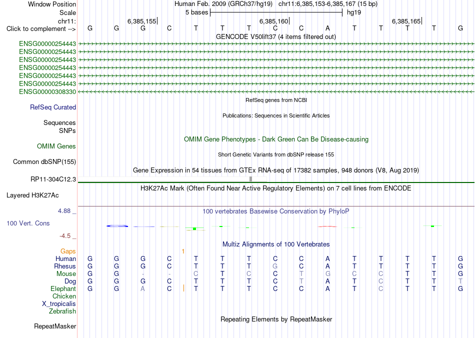Click the hg19 label beside the scale bar
This screenshot has height=338, width=475.
click(x=354, y=12)
